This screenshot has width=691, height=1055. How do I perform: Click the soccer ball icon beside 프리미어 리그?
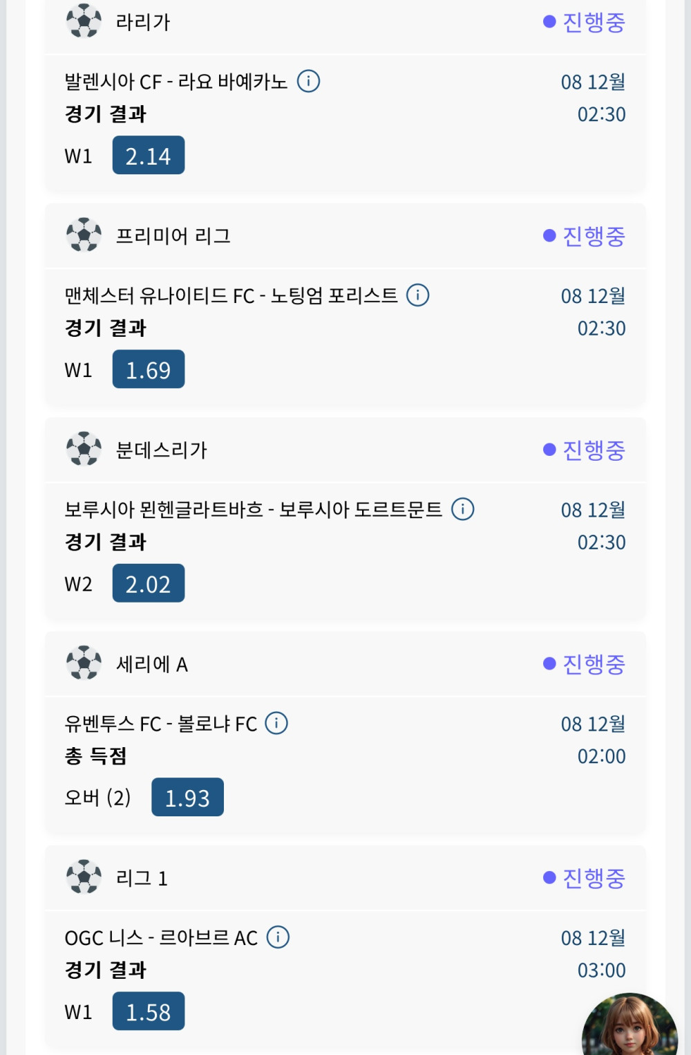84,235
